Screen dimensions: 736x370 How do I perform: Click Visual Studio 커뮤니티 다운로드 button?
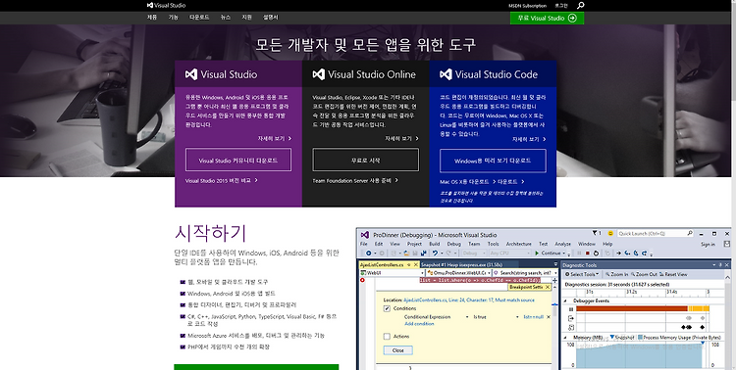point(238,161)
